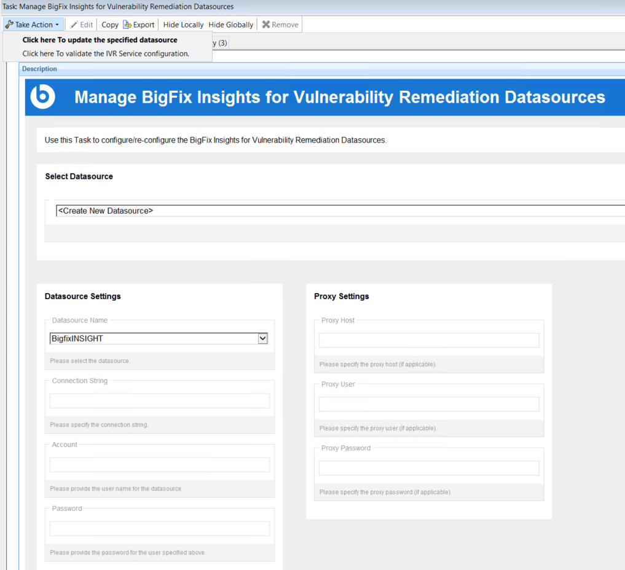Choose 'validate the IVR Service configuration' action

pyautogui.click(x=106, y=53)
